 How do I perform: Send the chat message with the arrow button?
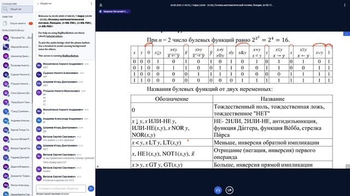[x=91, y=188]
